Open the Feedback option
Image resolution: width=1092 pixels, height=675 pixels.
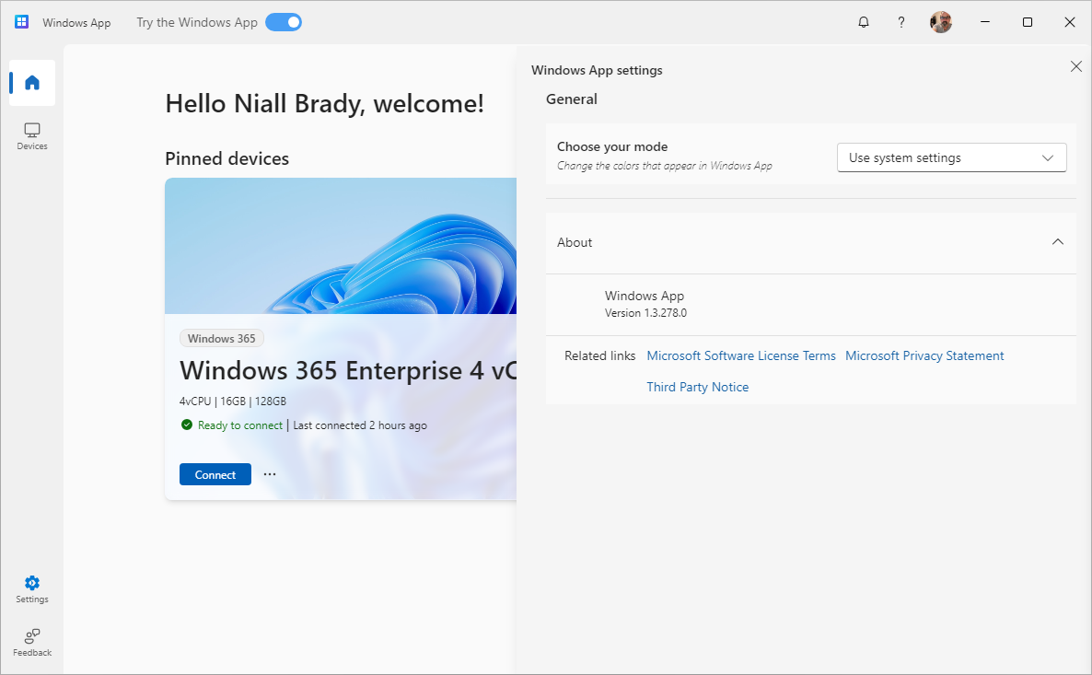[32, 642]
